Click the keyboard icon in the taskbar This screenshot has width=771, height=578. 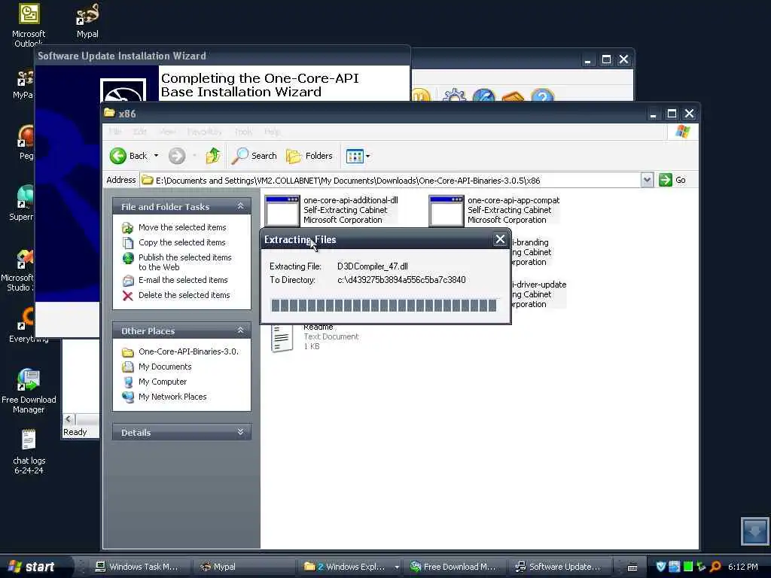tap(632, 567)
